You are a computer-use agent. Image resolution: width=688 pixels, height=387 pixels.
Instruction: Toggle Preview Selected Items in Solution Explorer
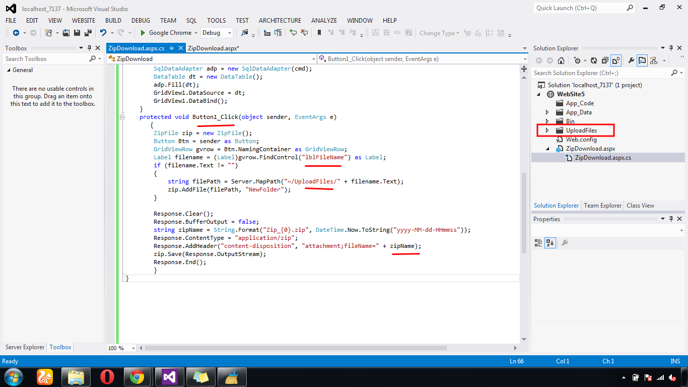point(642,60)
